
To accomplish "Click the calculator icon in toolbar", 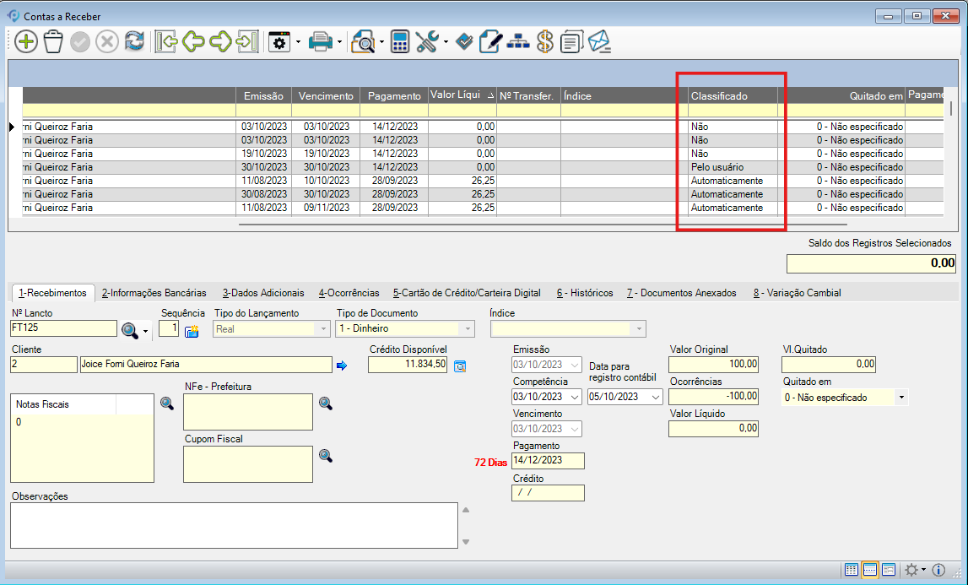I will pyautogui.click(x=400, y=41).
